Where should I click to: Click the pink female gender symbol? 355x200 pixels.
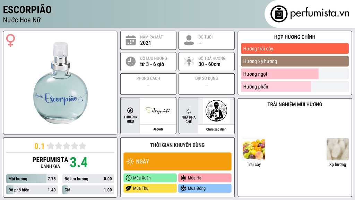click(10, 40)
